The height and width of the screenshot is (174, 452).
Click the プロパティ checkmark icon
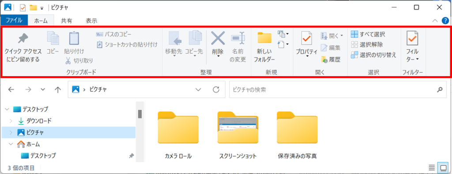tap(307, 38)
